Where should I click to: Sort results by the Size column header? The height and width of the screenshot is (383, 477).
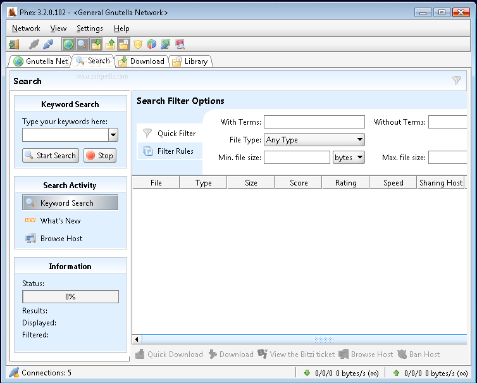(251, 183)
